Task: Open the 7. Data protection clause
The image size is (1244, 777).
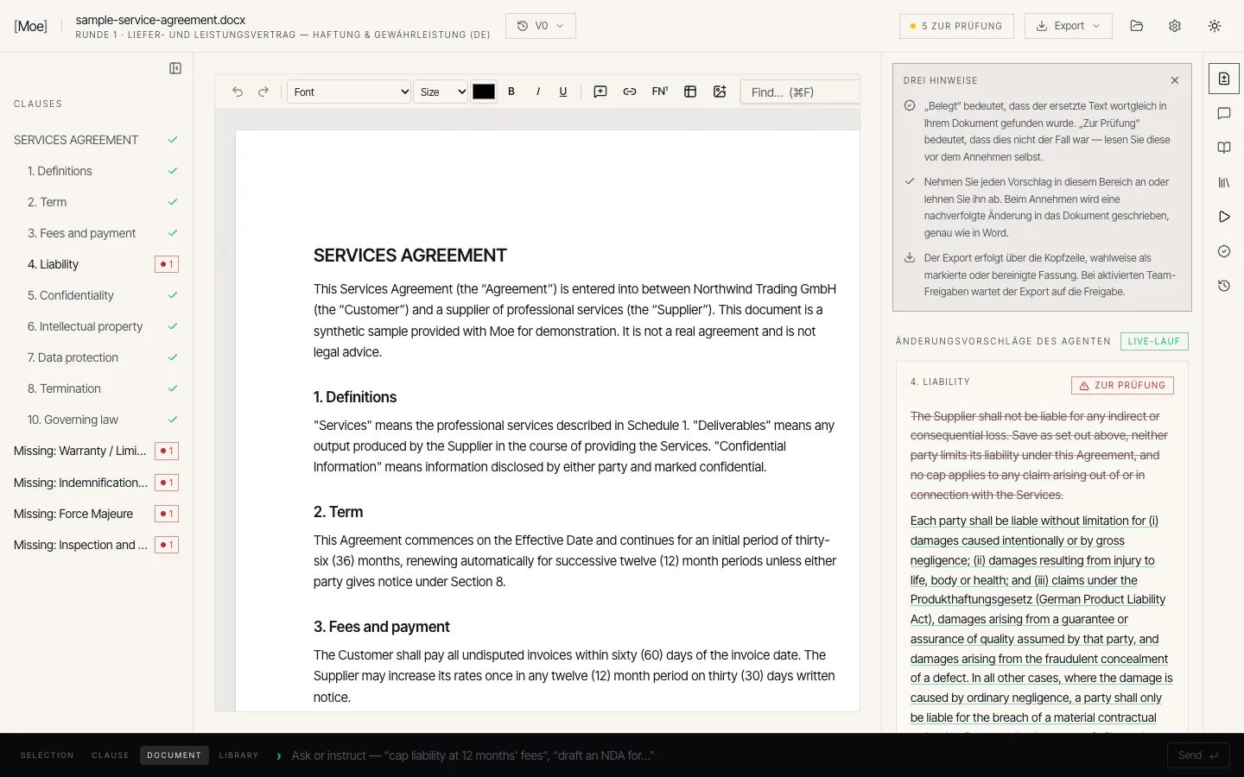Action: coord(96,357)
